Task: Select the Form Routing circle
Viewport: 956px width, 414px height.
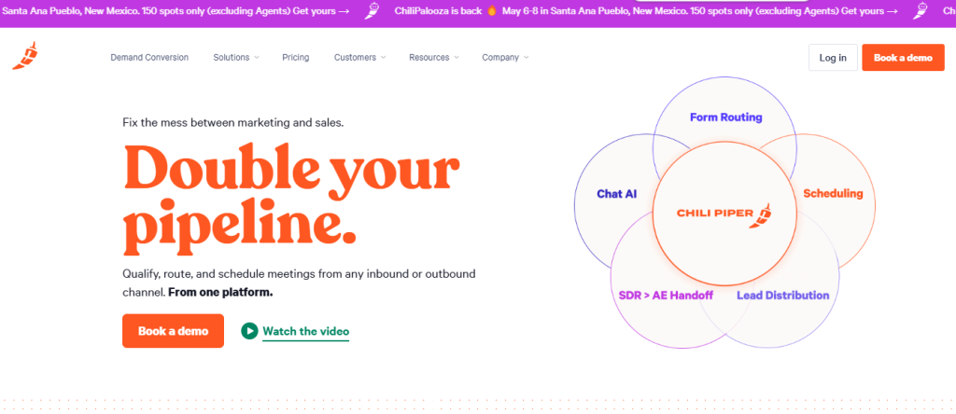Action: point(725,117)
